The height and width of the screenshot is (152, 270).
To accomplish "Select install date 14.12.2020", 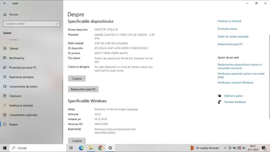I will [100, 119].
